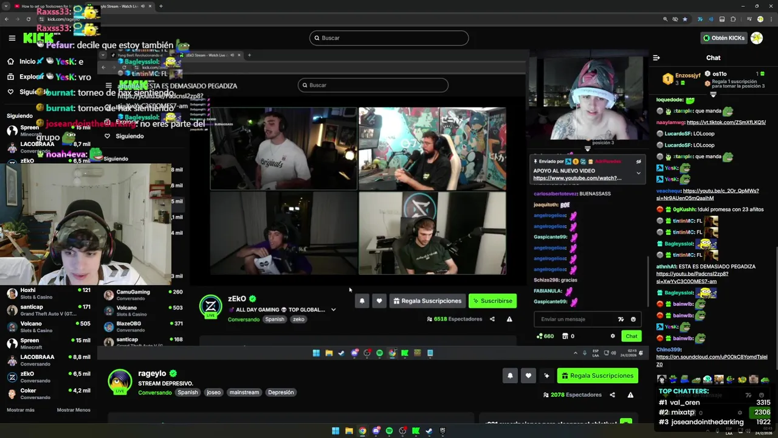Open Volcano channel with 505 viewers
778x438 pixels.
coord(49,327)
